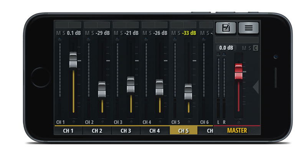307x151 pixels.
Task: Click the collapse triangle arrow beside master
Action: pos(256,87)
